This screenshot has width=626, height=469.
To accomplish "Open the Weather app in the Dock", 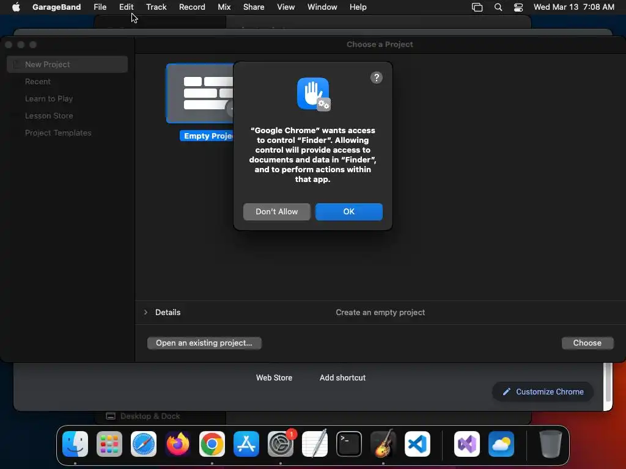I will point(501,444).
